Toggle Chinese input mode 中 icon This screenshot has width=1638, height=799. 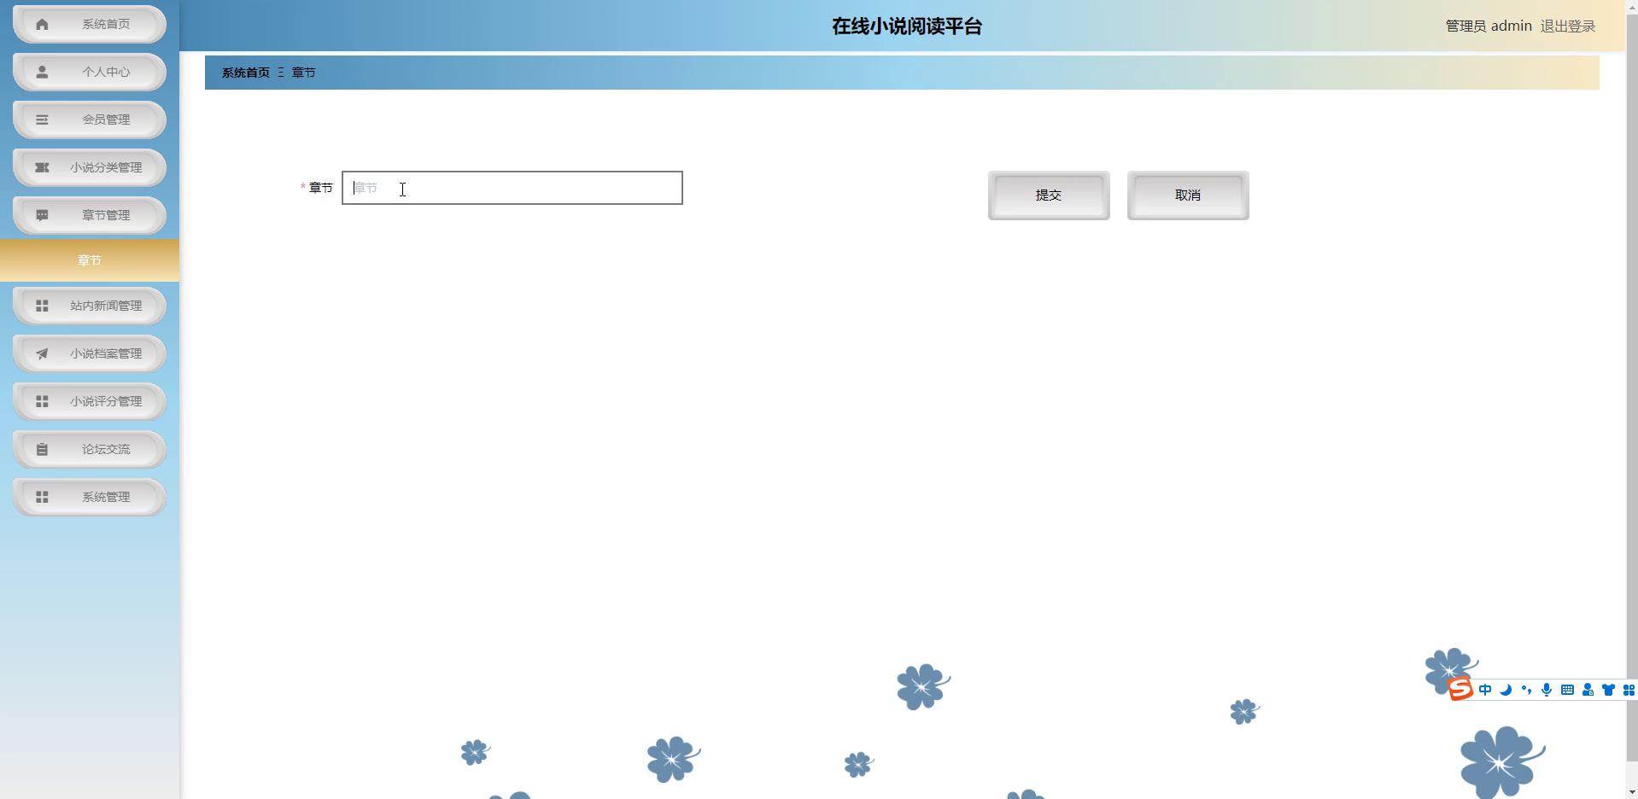[1485, 690]
